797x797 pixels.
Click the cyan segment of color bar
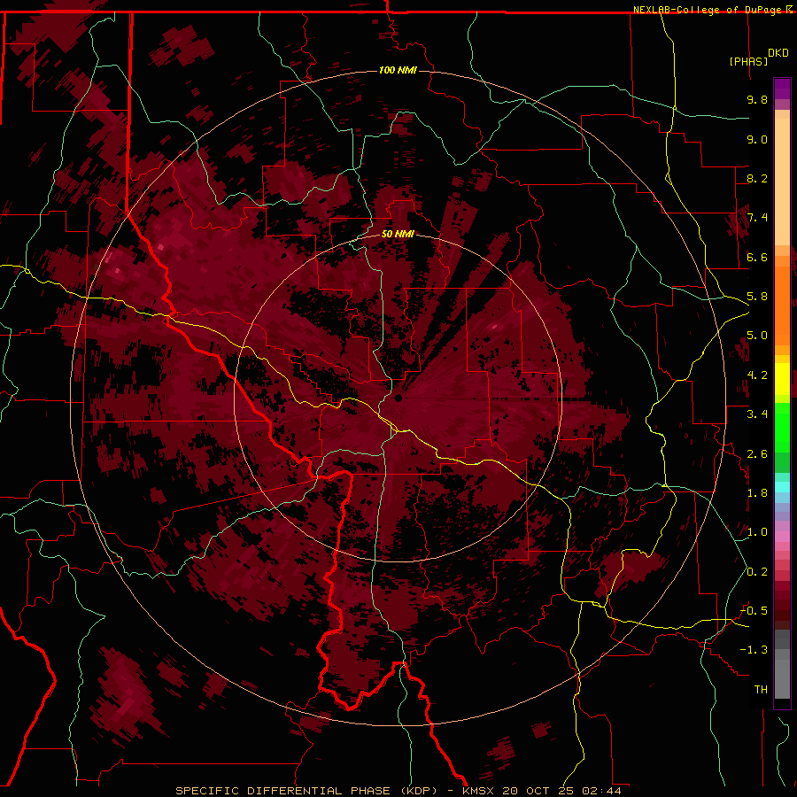click(782, 487)
